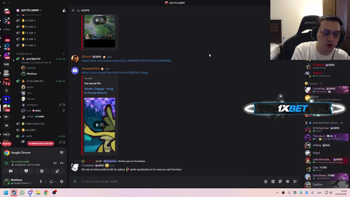Show hidden tray icons chevron
The width and height of the screenshot is (350, 197).
point(277,193)
